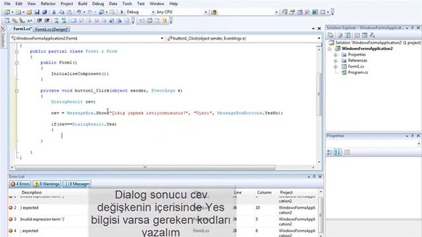Click the Copy icon in toolbar
Image resolution: width=422 pixels, height=237 pixels.
pyautogui.click(x=61, y=12)
